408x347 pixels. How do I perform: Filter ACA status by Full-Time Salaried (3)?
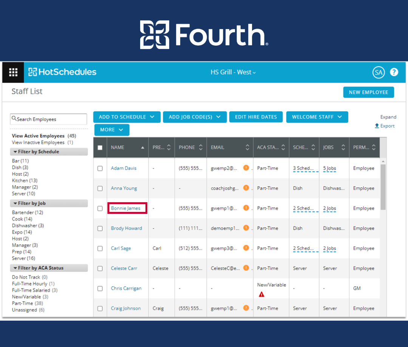[x=35, y=290]
